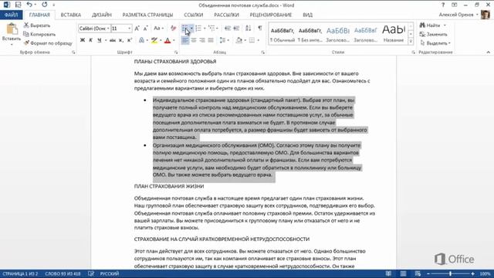Toggle Show paragraph marks (¶)
This screenshot has height=278, width=494.
point(260,29)
